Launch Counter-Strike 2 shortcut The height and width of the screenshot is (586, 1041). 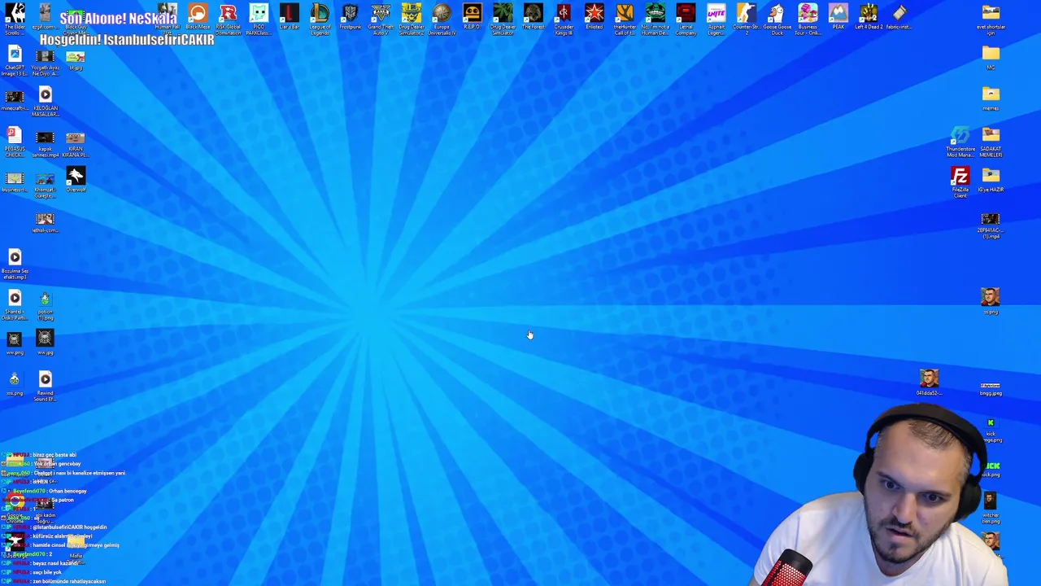[x=747, y=20]
